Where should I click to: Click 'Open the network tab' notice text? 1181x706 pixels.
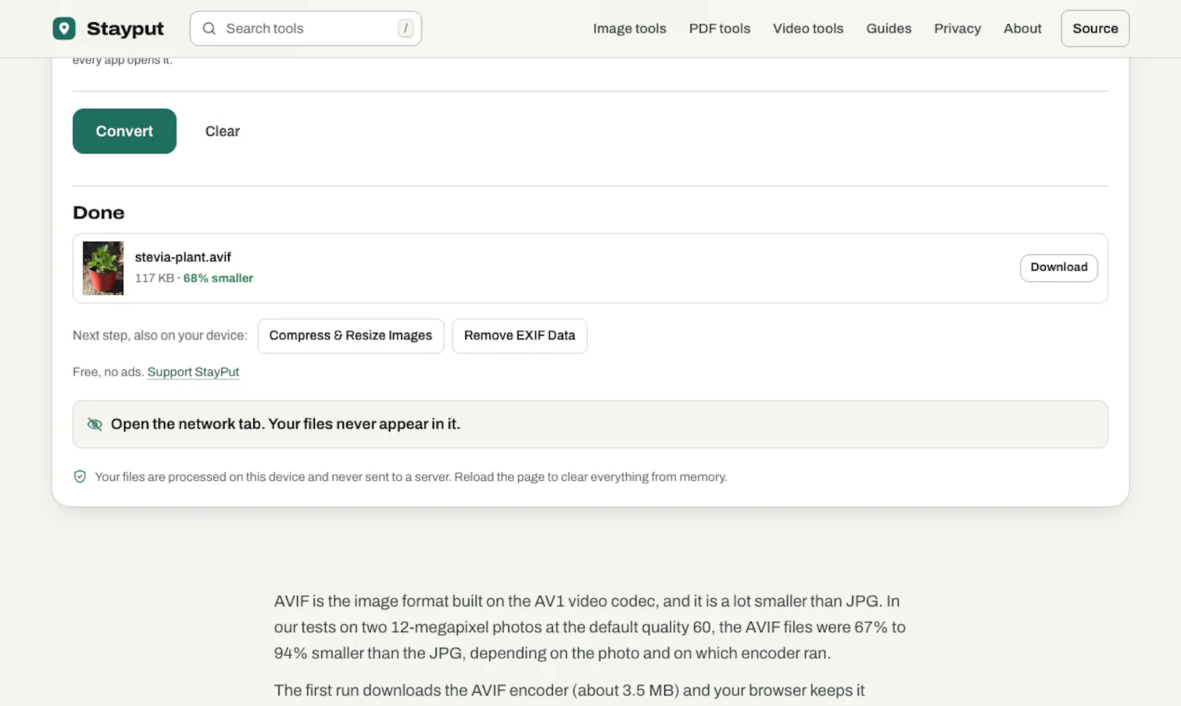286,424
